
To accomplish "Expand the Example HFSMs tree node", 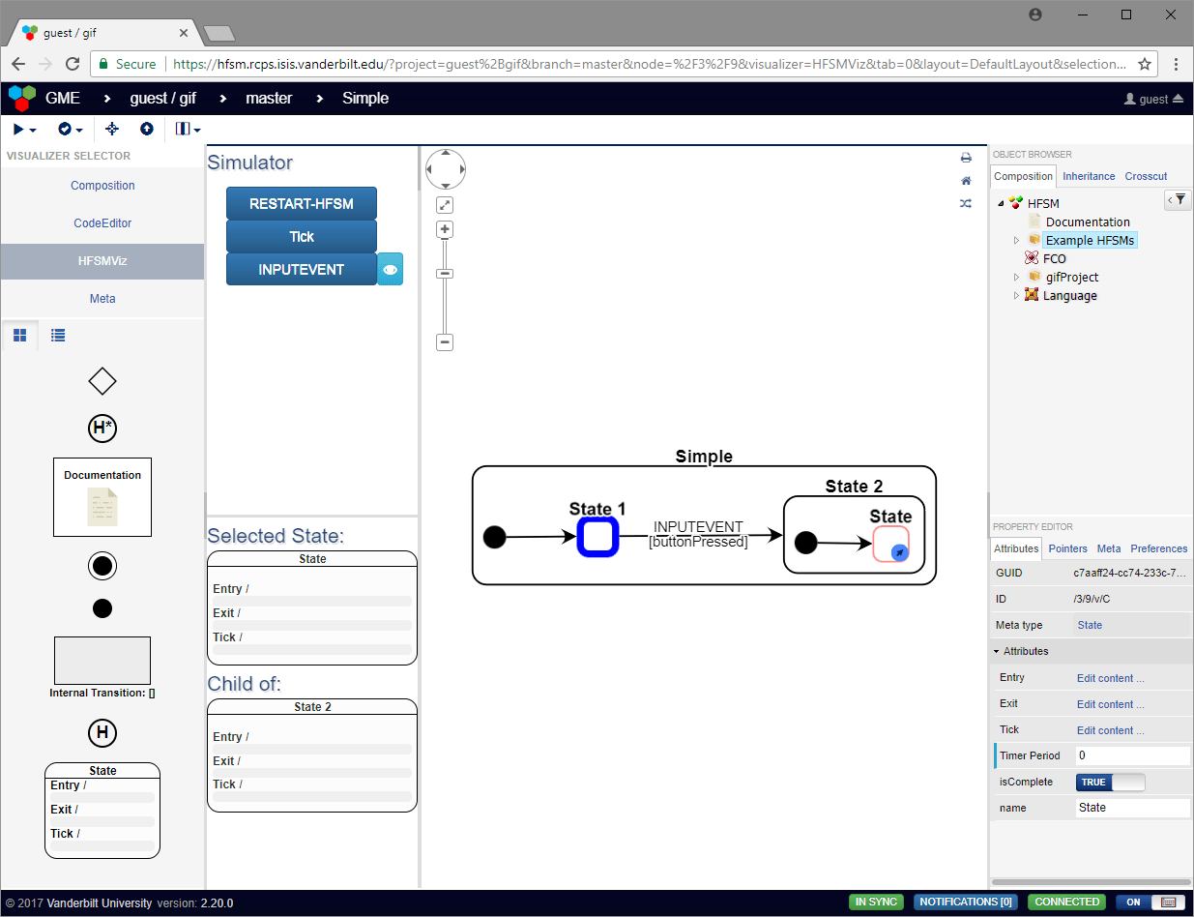I will coord(1015,240).
